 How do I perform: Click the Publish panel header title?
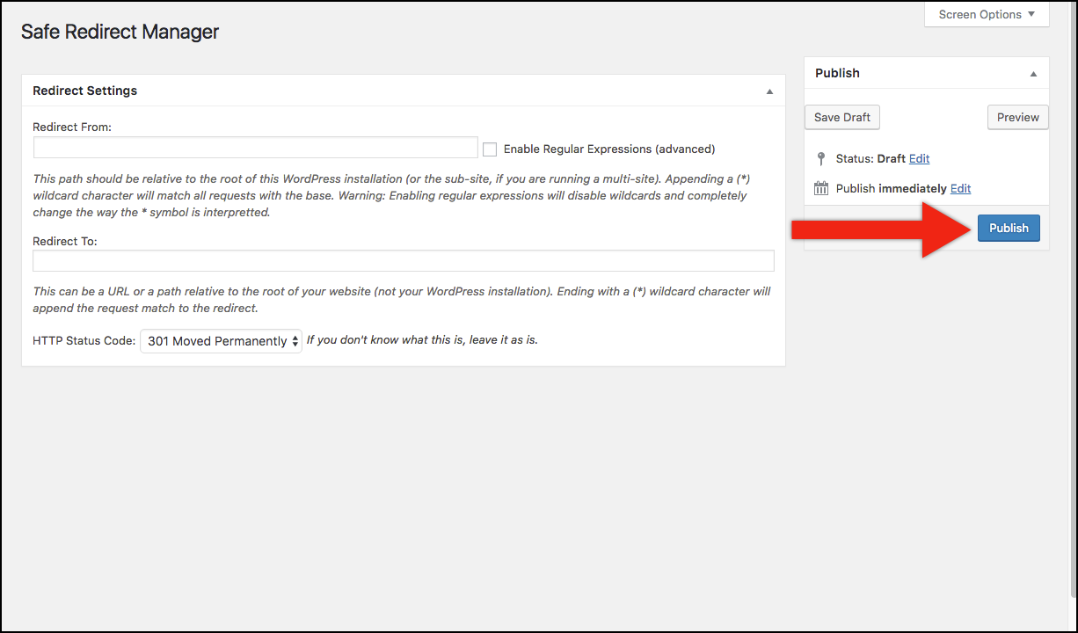pyautogui.click(x=837, y=73)
